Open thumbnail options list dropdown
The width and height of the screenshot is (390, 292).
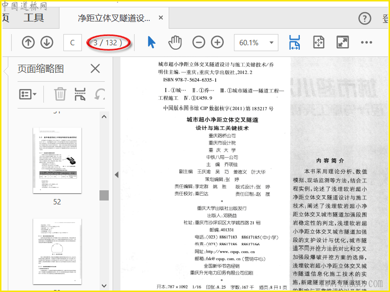pyautogui.click(x=28, y=94)
